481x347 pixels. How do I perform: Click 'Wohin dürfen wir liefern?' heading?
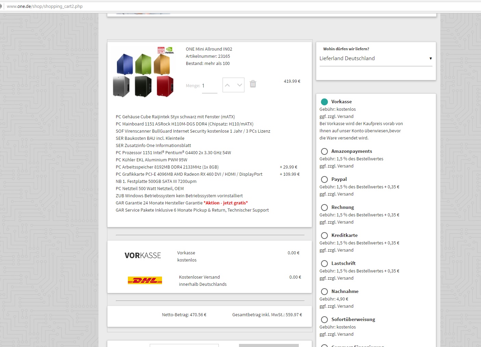click(346, 49)
